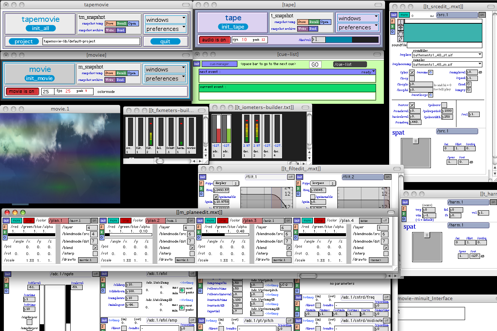Click the blue O icon in filt.1 panel

pos(201,194)
